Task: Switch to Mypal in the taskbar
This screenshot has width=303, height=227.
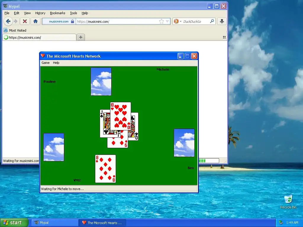Action: pos(55,223)
